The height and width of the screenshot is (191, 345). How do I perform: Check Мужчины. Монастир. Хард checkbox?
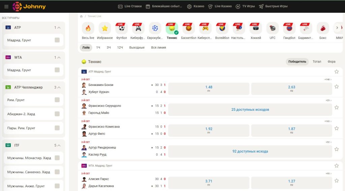(57, 158)
